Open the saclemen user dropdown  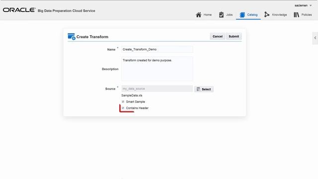pos(303,5)
